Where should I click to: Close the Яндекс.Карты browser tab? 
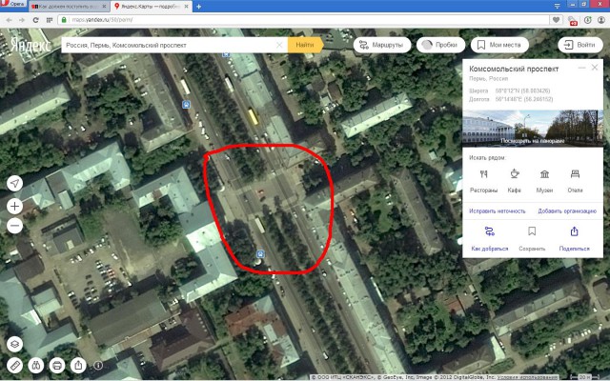[186, 7]
